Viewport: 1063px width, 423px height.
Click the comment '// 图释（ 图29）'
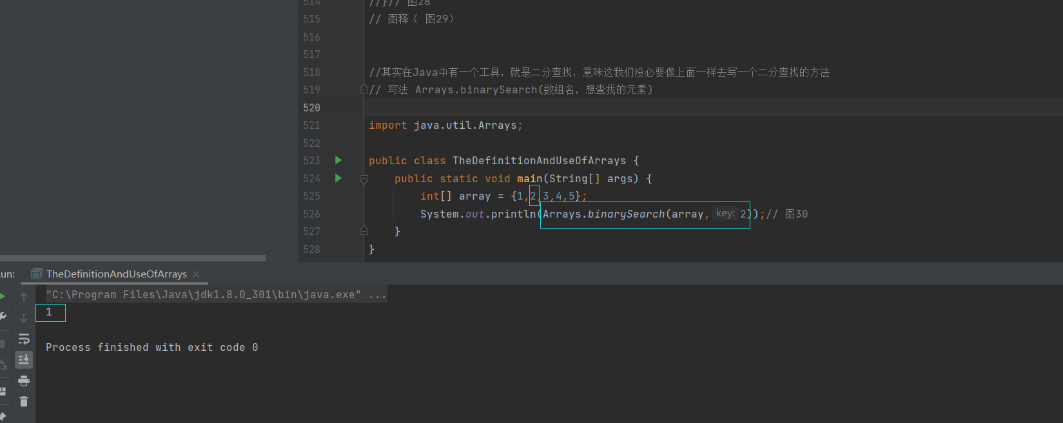point(411,19)
